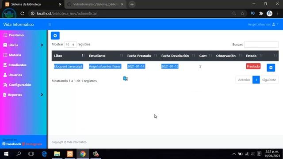Open the records-per-page select showing 10
This screenshot has height=159, width=283.
tap(70, 44)
